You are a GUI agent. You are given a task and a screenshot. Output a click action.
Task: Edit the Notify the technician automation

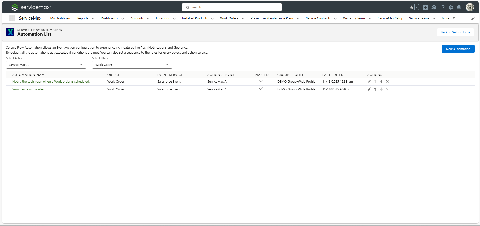[369, 81]
